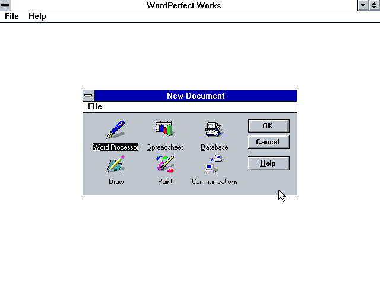Image resolution: width=380 pixels, height=285 pixels.
Task: Open WordPerfect Works window control menu box
Action: tap(5, 5)
